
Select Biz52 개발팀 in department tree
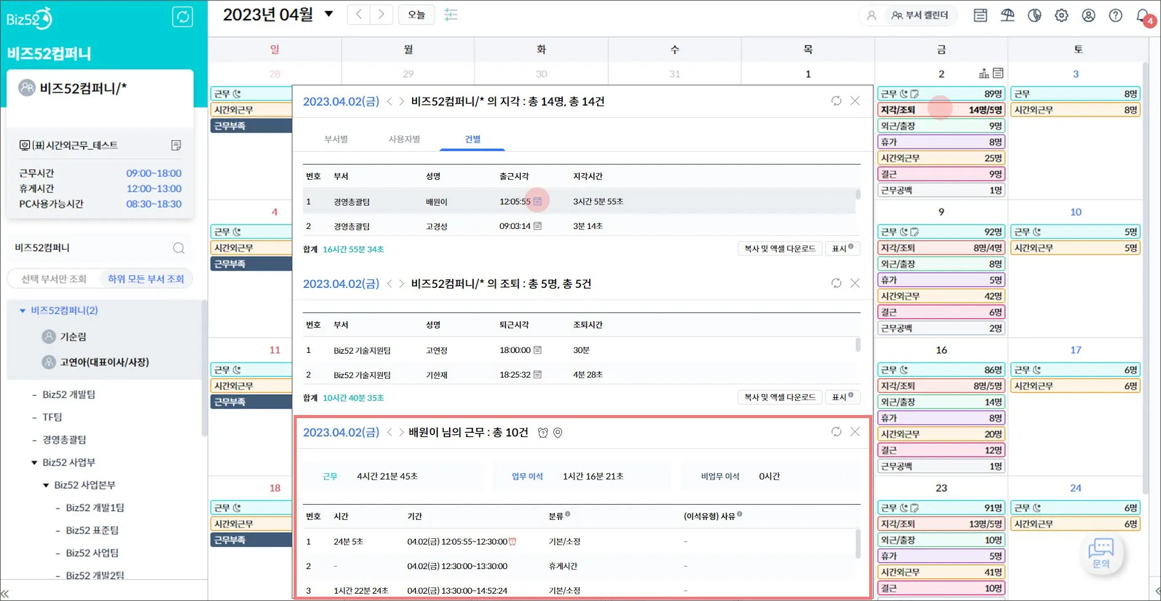click(69, 395)
